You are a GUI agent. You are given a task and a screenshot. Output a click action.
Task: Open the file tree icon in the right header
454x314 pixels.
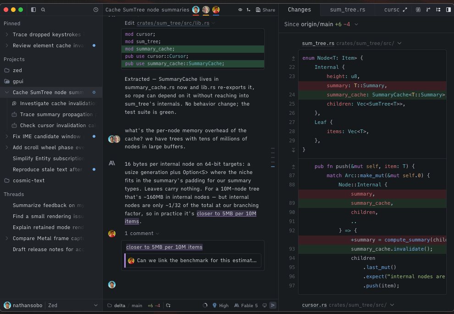(x=438, y=10)
